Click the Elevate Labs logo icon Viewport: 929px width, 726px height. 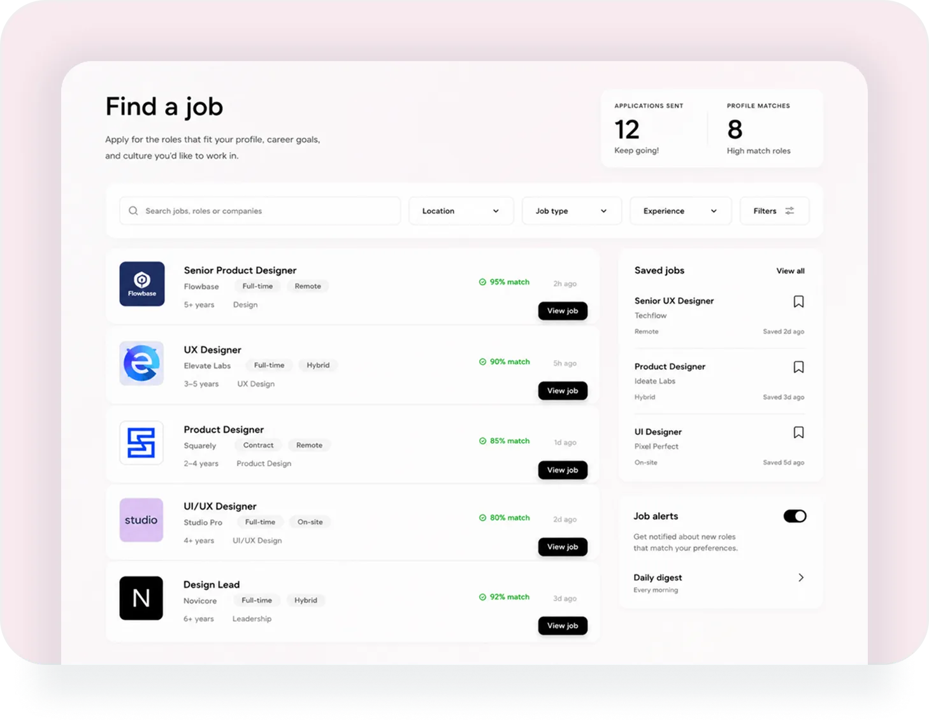(x=141, y=364)
